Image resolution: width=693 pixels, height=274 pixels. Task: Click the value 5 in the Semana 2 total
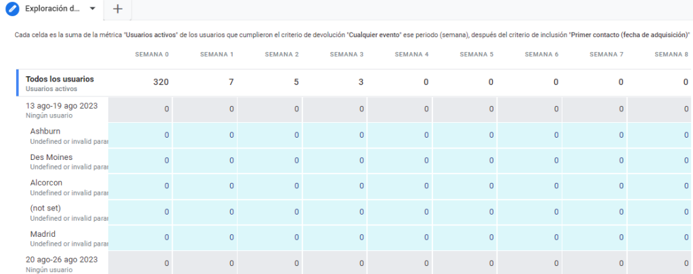click(296, 82)
